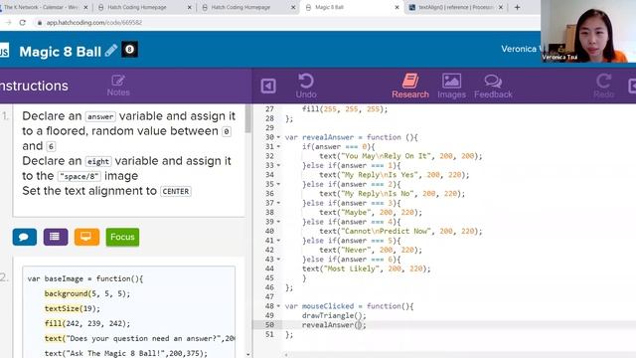This screenshot has width=636, height=358.
Task: Click the fill(255, 255, 255) code line
Action: (x=345, y=109)
